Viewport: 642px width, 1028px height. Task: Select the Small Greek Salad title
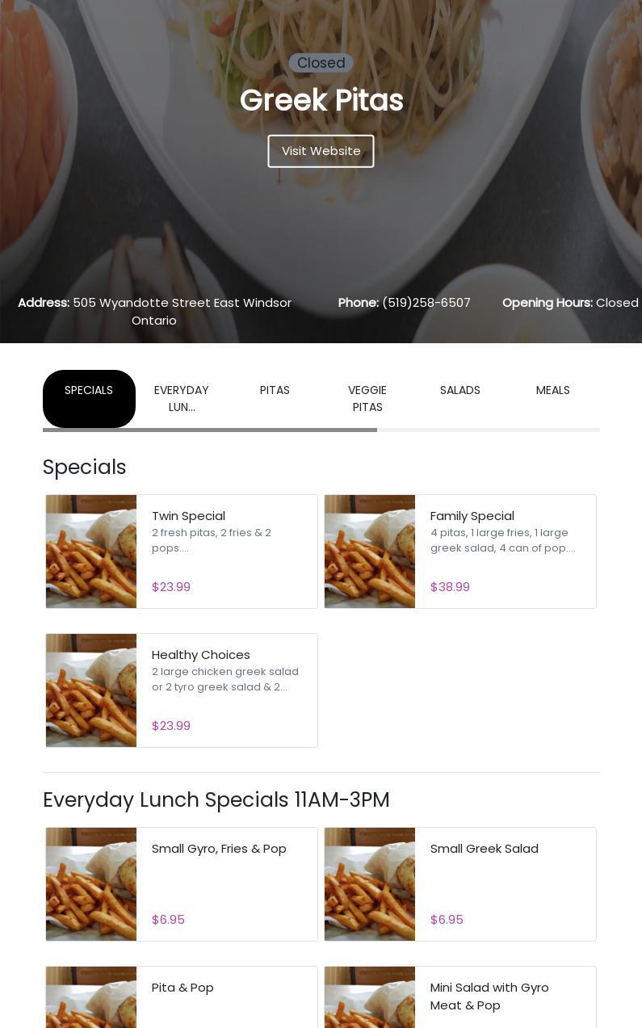point(485,849)
